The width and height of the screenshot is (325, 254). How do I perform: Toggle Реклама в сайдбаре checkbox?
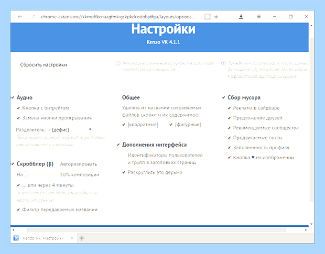pyautogui.click(x=229, y=108)
